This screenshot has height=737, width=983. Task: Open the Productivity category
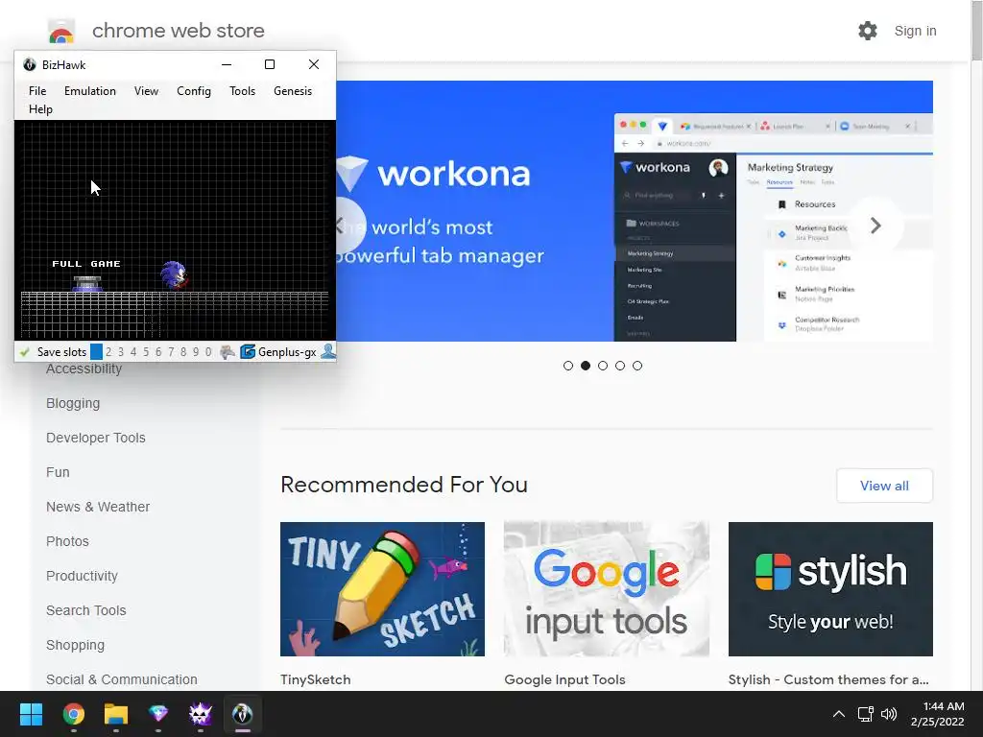click(x=82, y=576)
